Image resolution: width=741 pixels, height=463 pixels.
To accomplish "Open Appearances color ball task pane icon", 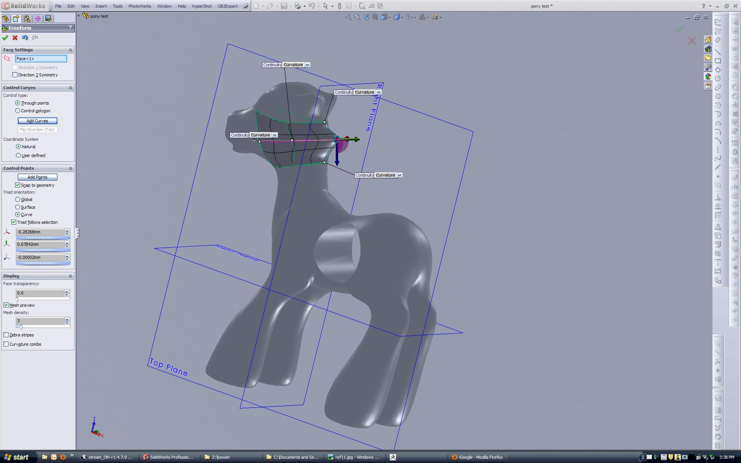I will (708, 76).
